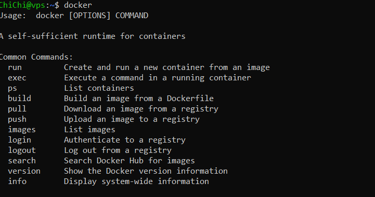Viewport: 375px width, 197px height.
Task: Click the 'COMMAND' word in the usage line
Action: point(132,16)
